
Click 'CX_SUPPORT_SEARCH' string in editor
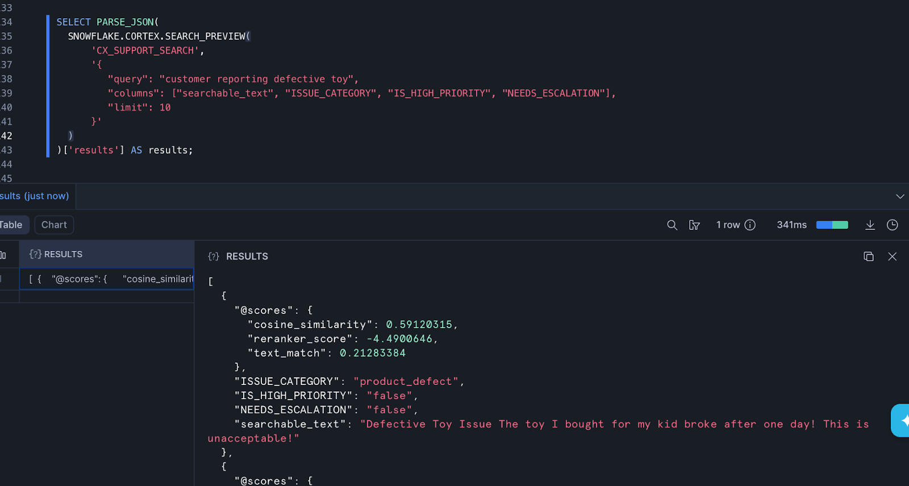coord(145,51)
